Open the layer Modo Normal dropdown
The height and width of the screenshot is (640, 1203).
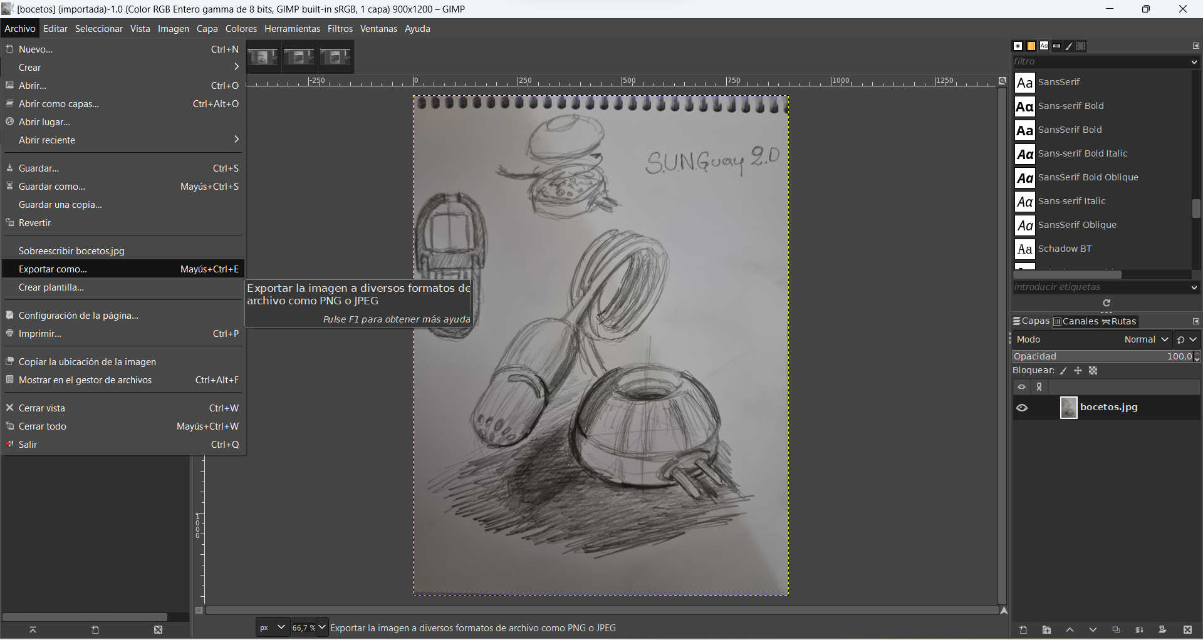(1092, 339)
